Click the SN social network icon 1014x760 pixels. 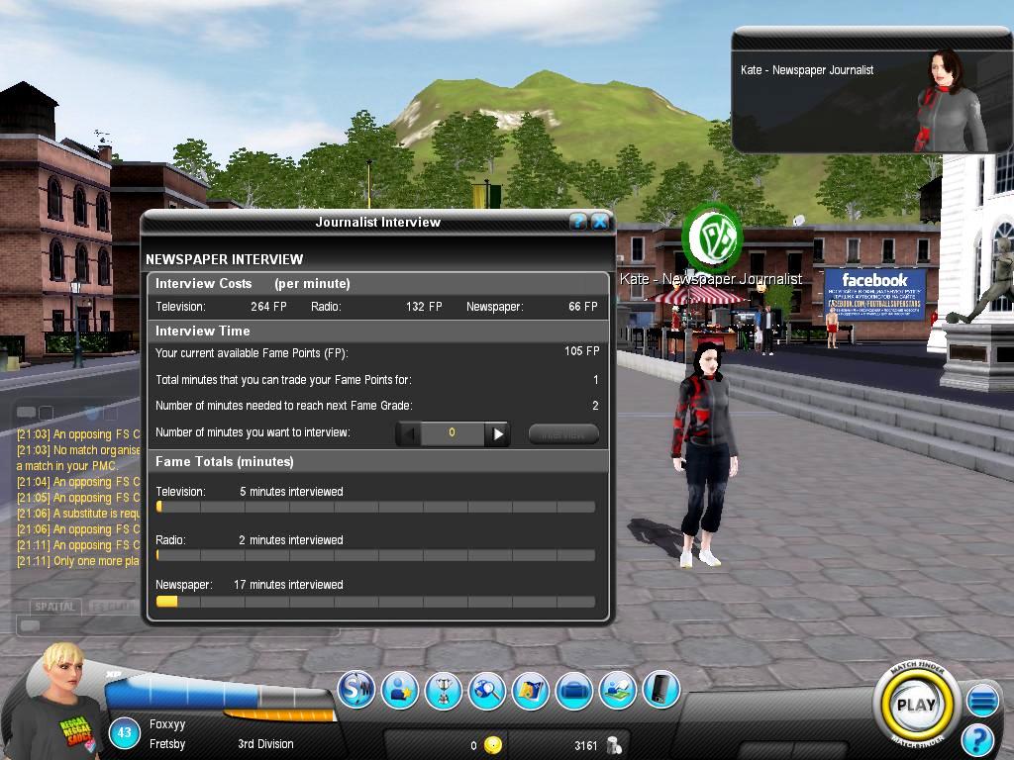pos(355,690)
